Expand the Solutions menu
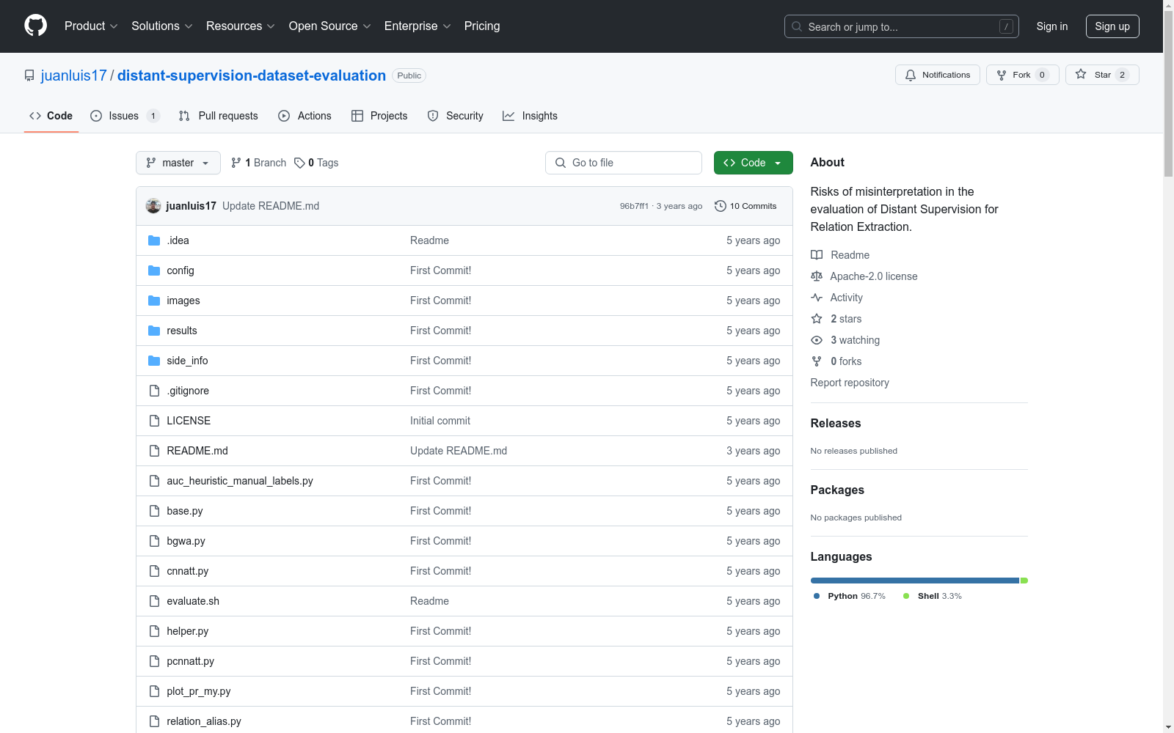This screenshot has height=733, width=1174. pyautogui.click(x=162, y=26)
